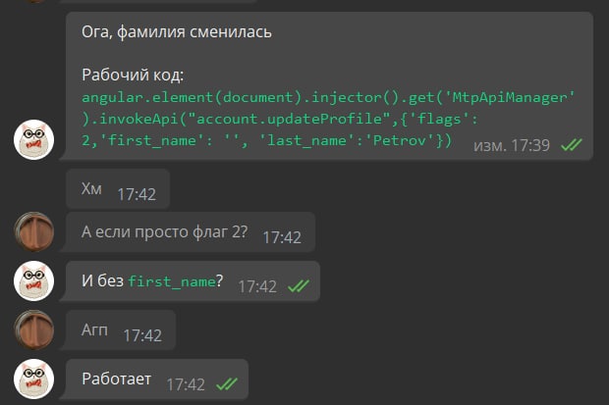This screenshot has height=405, width=609.
Task: Click the read checkmarks on the code message
Action: point(572,145)
